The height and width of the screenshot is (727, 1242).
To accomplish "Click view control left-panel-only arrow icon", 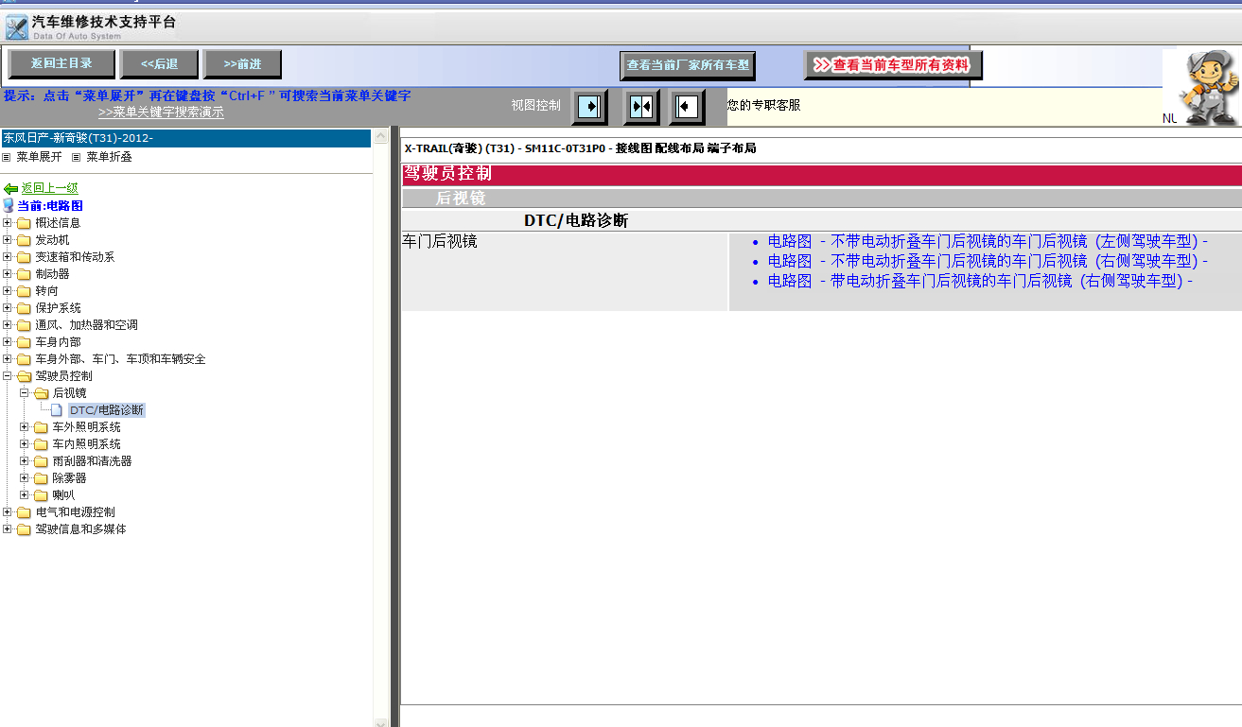I will point(589,107).
